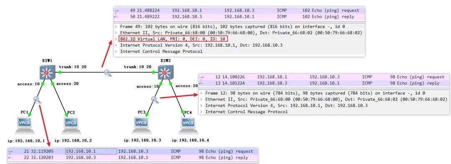Select packet 50 echo reply row
Image resolution: width=451 pixels, height=164 pixels.
239,17
